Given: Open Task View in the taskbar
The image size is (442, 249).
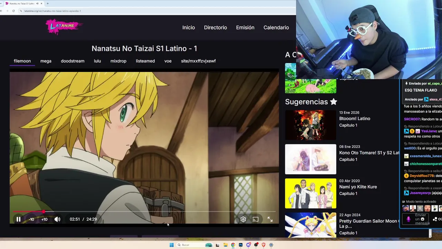Looking at the screenshot, I should 218,245.
